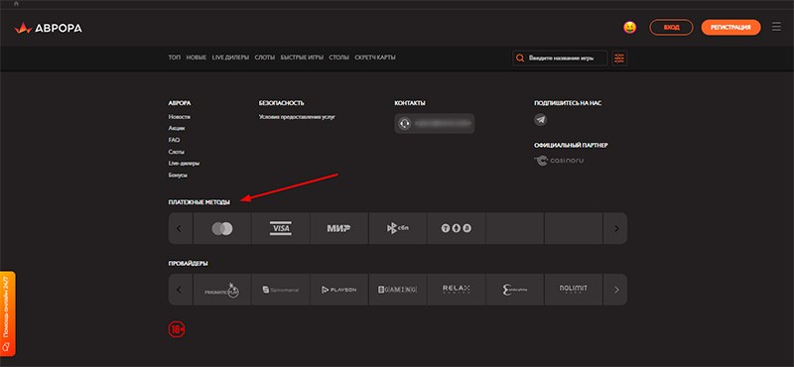
Task: Open the Nolimit City provider
Action: [x=574, y=290]
